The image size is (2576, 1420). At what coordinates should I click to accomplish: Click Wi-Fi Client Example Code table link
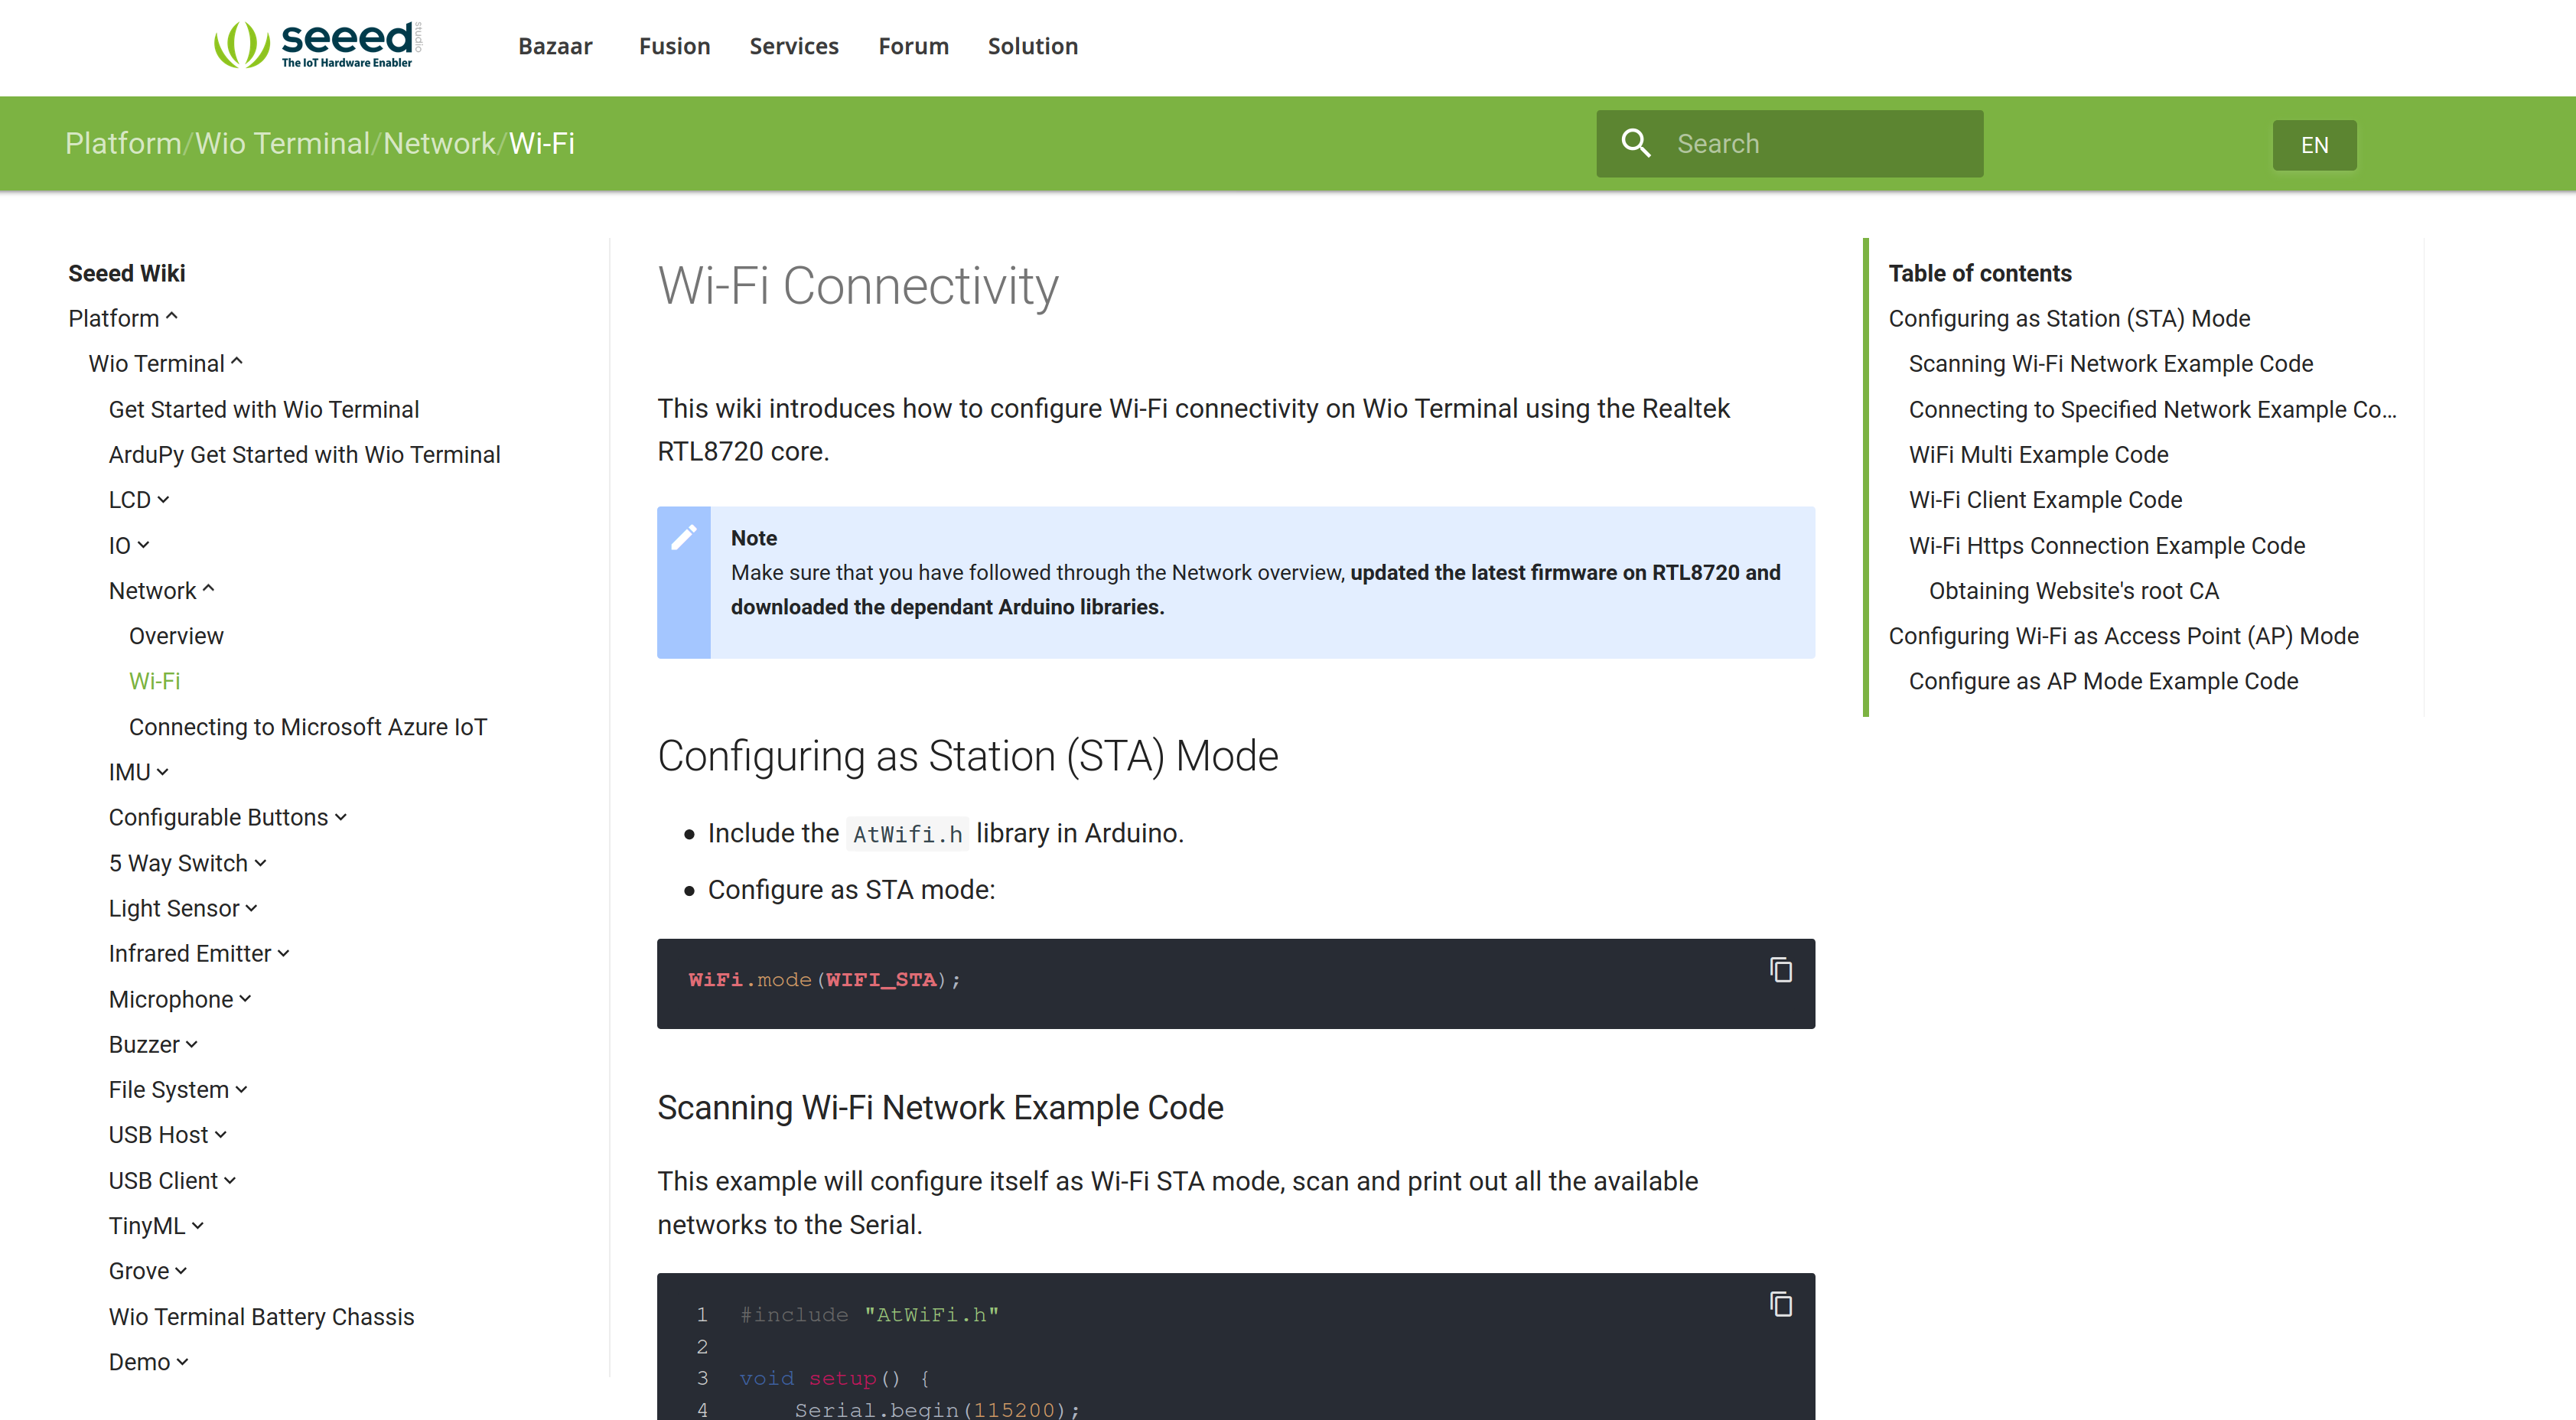coord(2044,500)
